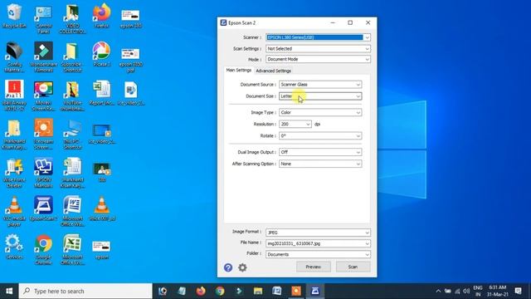This screenshot has height=299, width=531.
Task: Click Firefox icon in the taskbar
Action: [201, 291]
